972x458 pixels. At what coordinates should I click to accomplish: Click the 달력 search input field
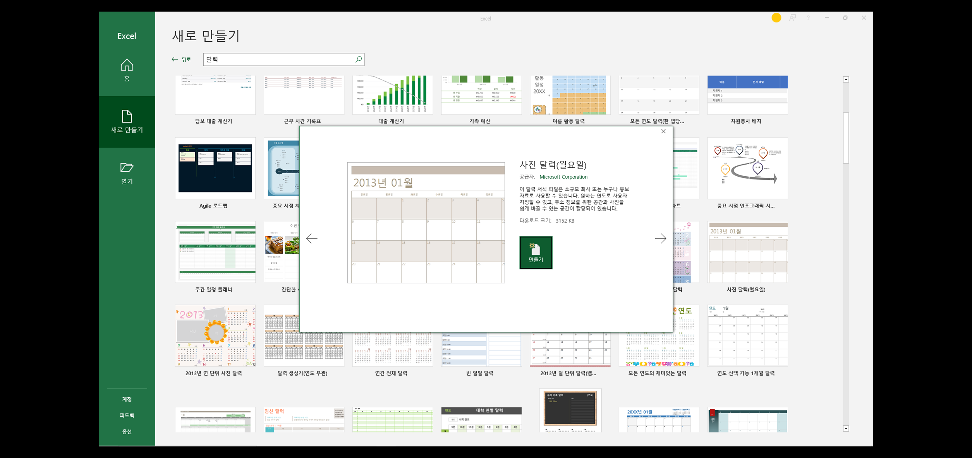click(x=279, y=60)
